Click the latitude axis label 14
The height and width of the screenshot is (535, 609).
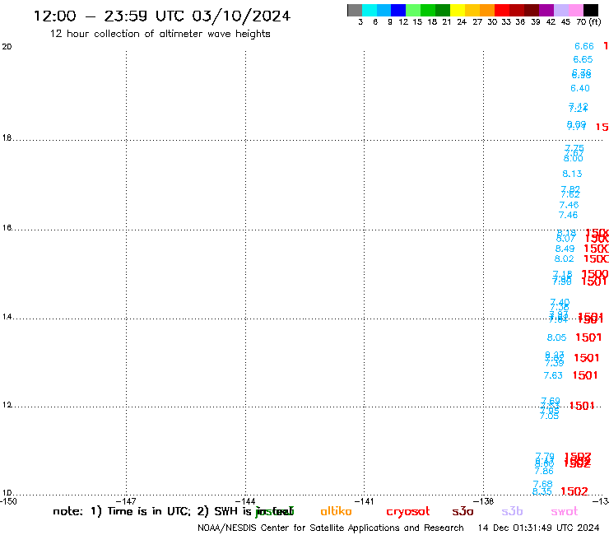[x=7, y=317]
